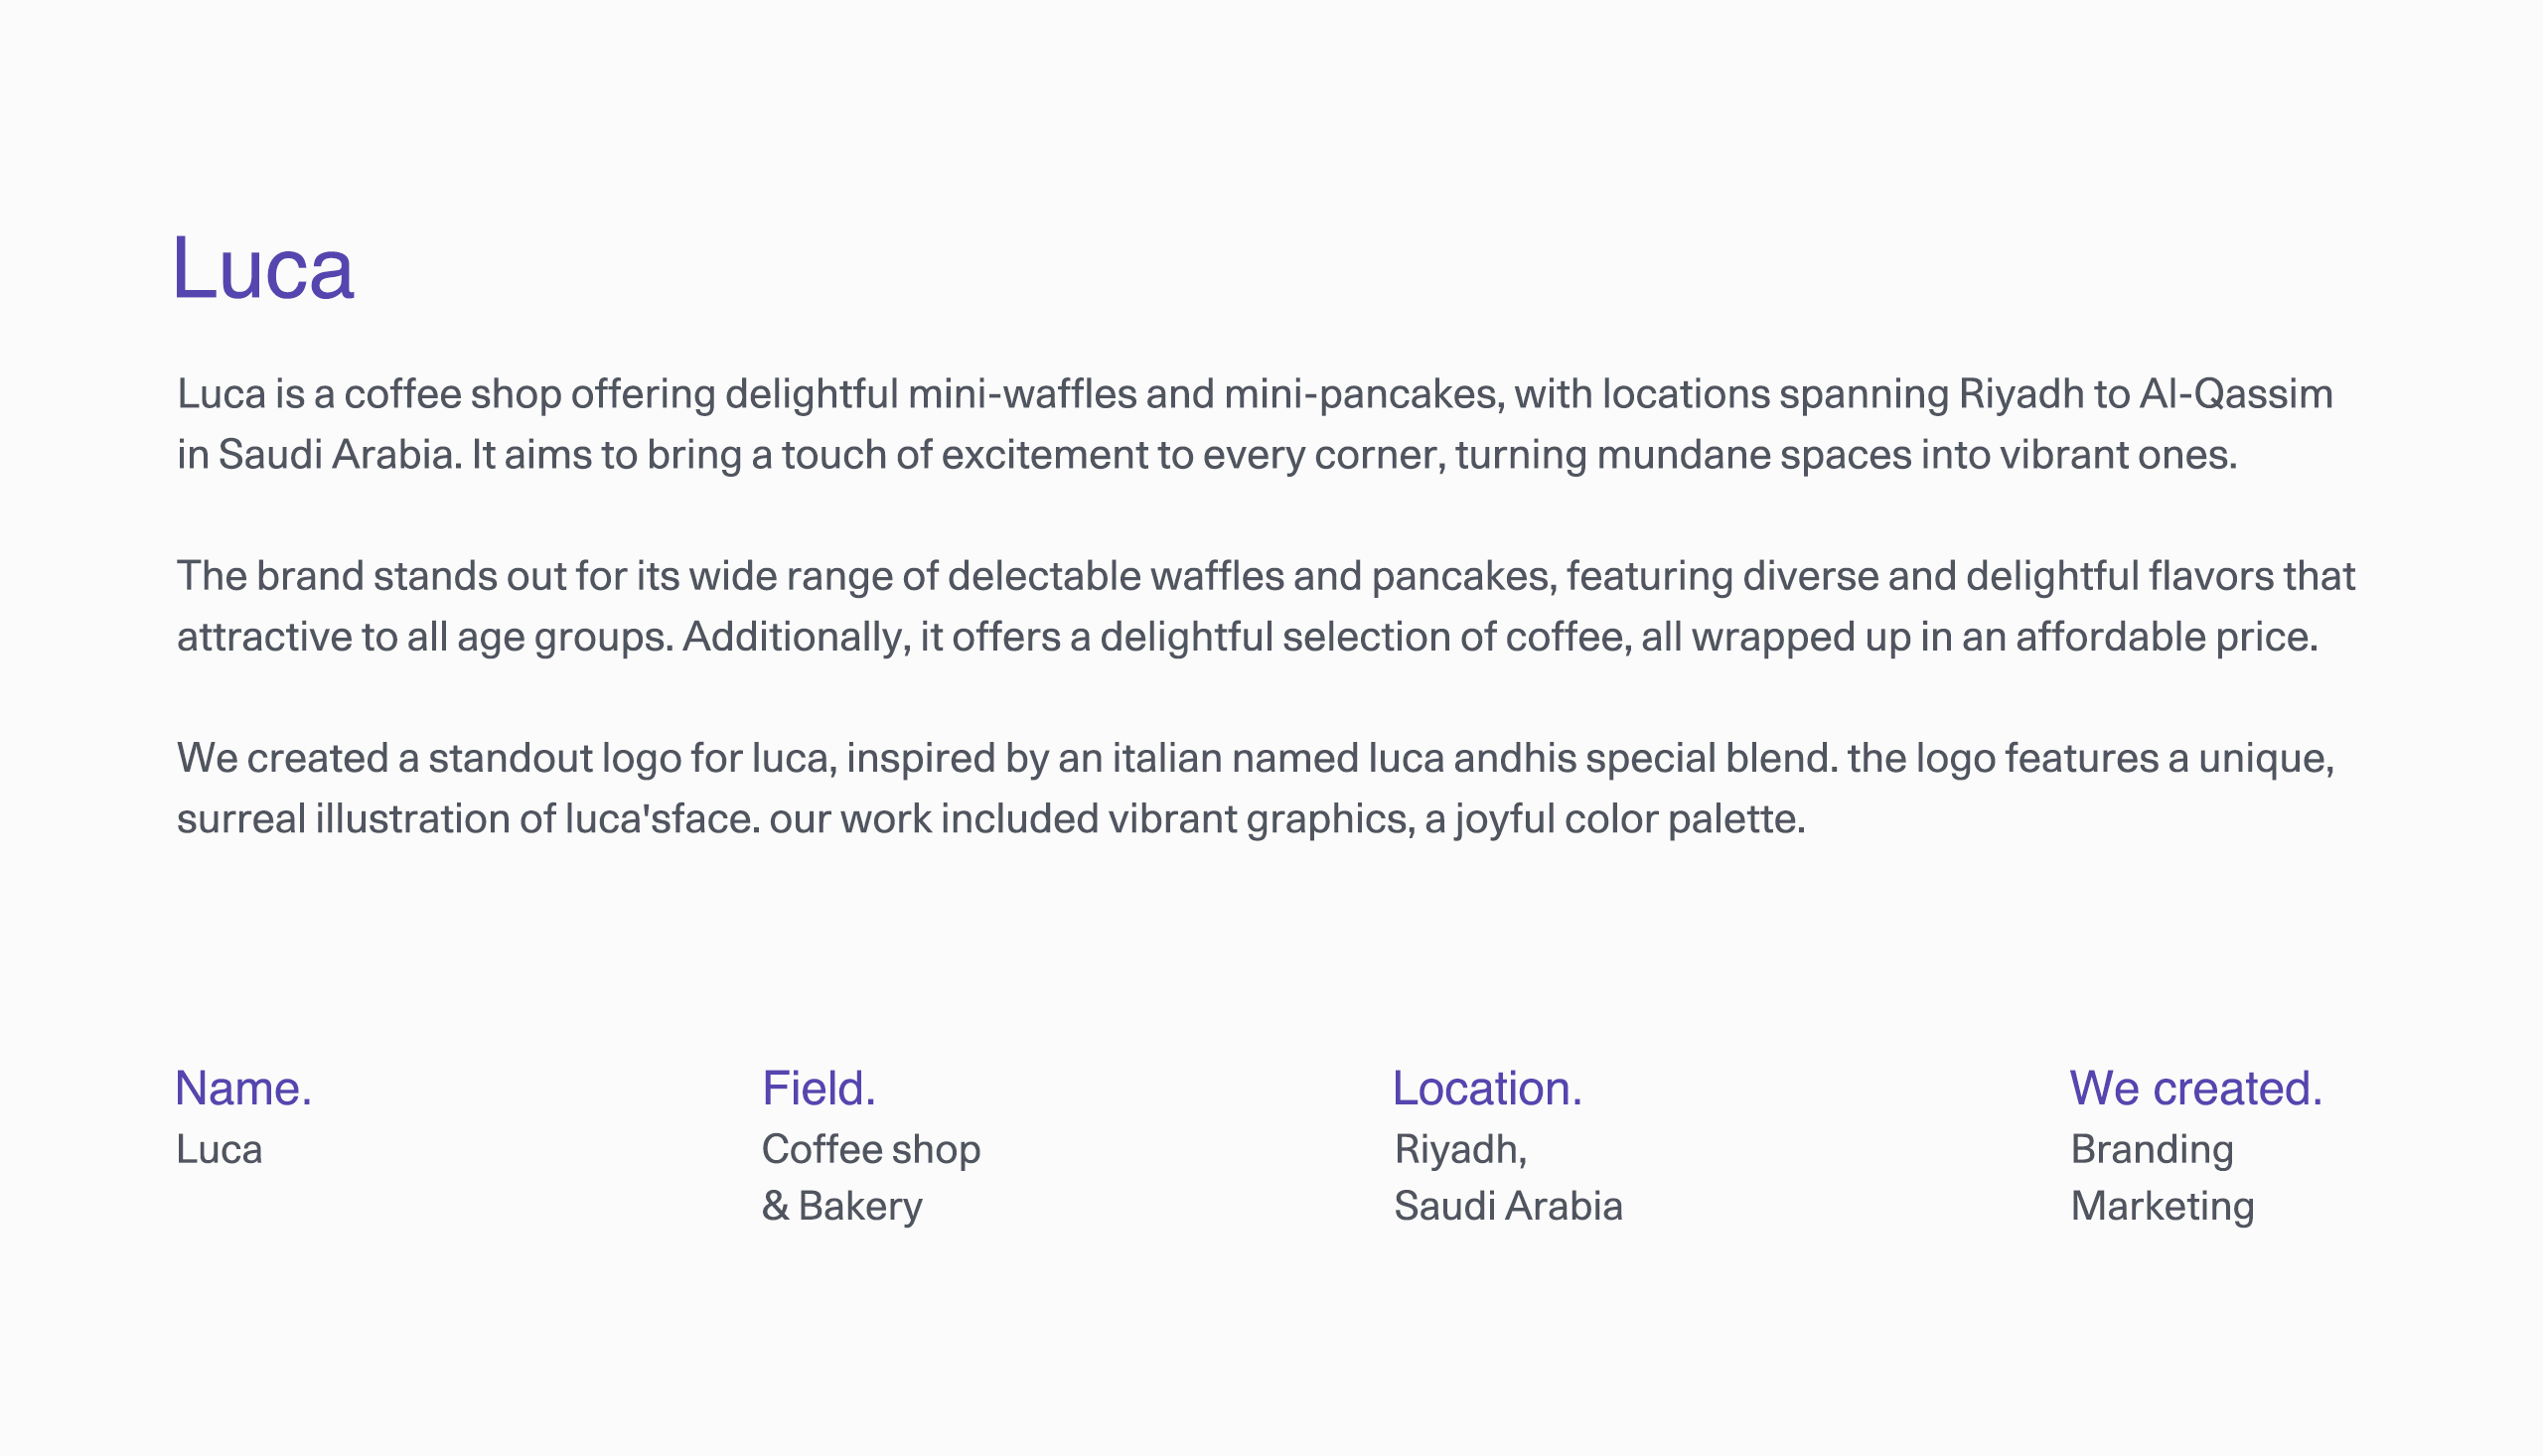Screen dimensions: 2543x1456
Task: Click the "Coffee shop" text under Field
Action: coord(870,1149)
